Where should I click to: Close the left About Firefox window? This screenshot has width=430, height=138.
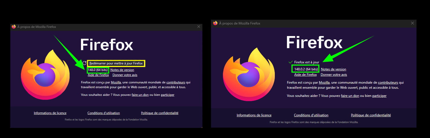[199, 27]
